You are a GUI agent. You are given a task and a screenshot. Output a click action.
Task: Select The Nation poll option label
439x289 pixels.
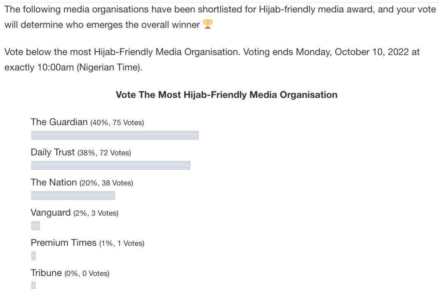(x=54, y=183)
